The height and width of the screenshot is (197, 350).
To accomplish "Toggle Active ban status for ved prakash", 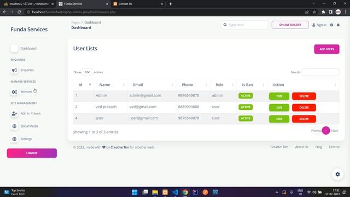I will tap(246, 107).
